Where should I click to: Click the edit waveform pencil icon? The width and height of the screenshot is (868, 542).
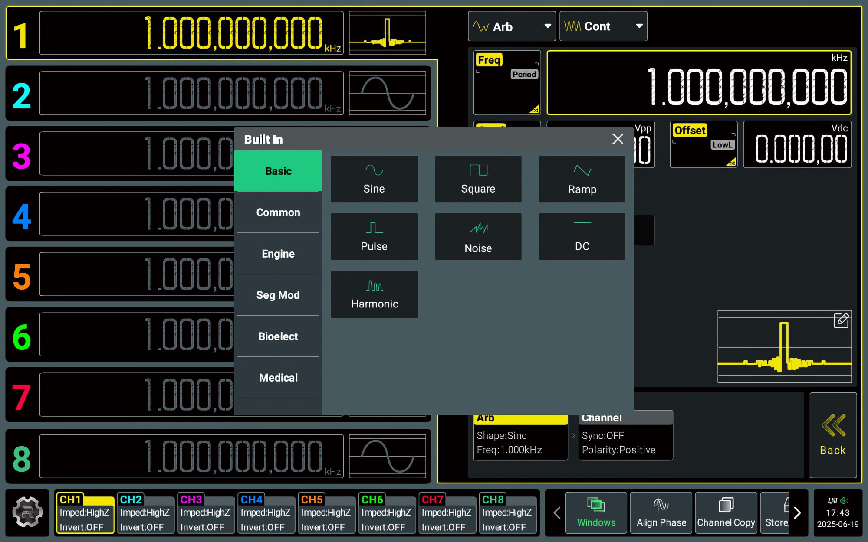pyautogui.click(x=842, y=320)
